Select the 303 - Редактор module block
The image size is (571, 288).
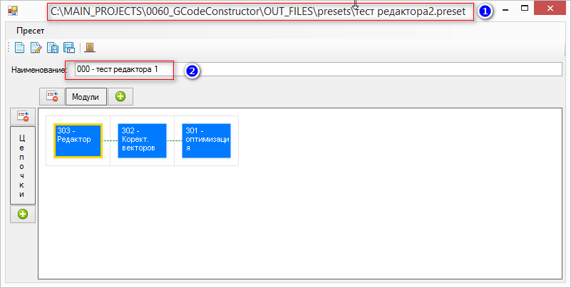[x=78, y=140]
